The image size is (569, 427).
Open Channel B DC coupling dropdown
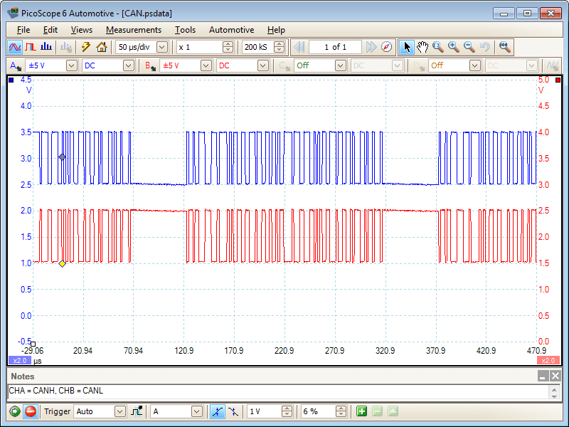262,65
